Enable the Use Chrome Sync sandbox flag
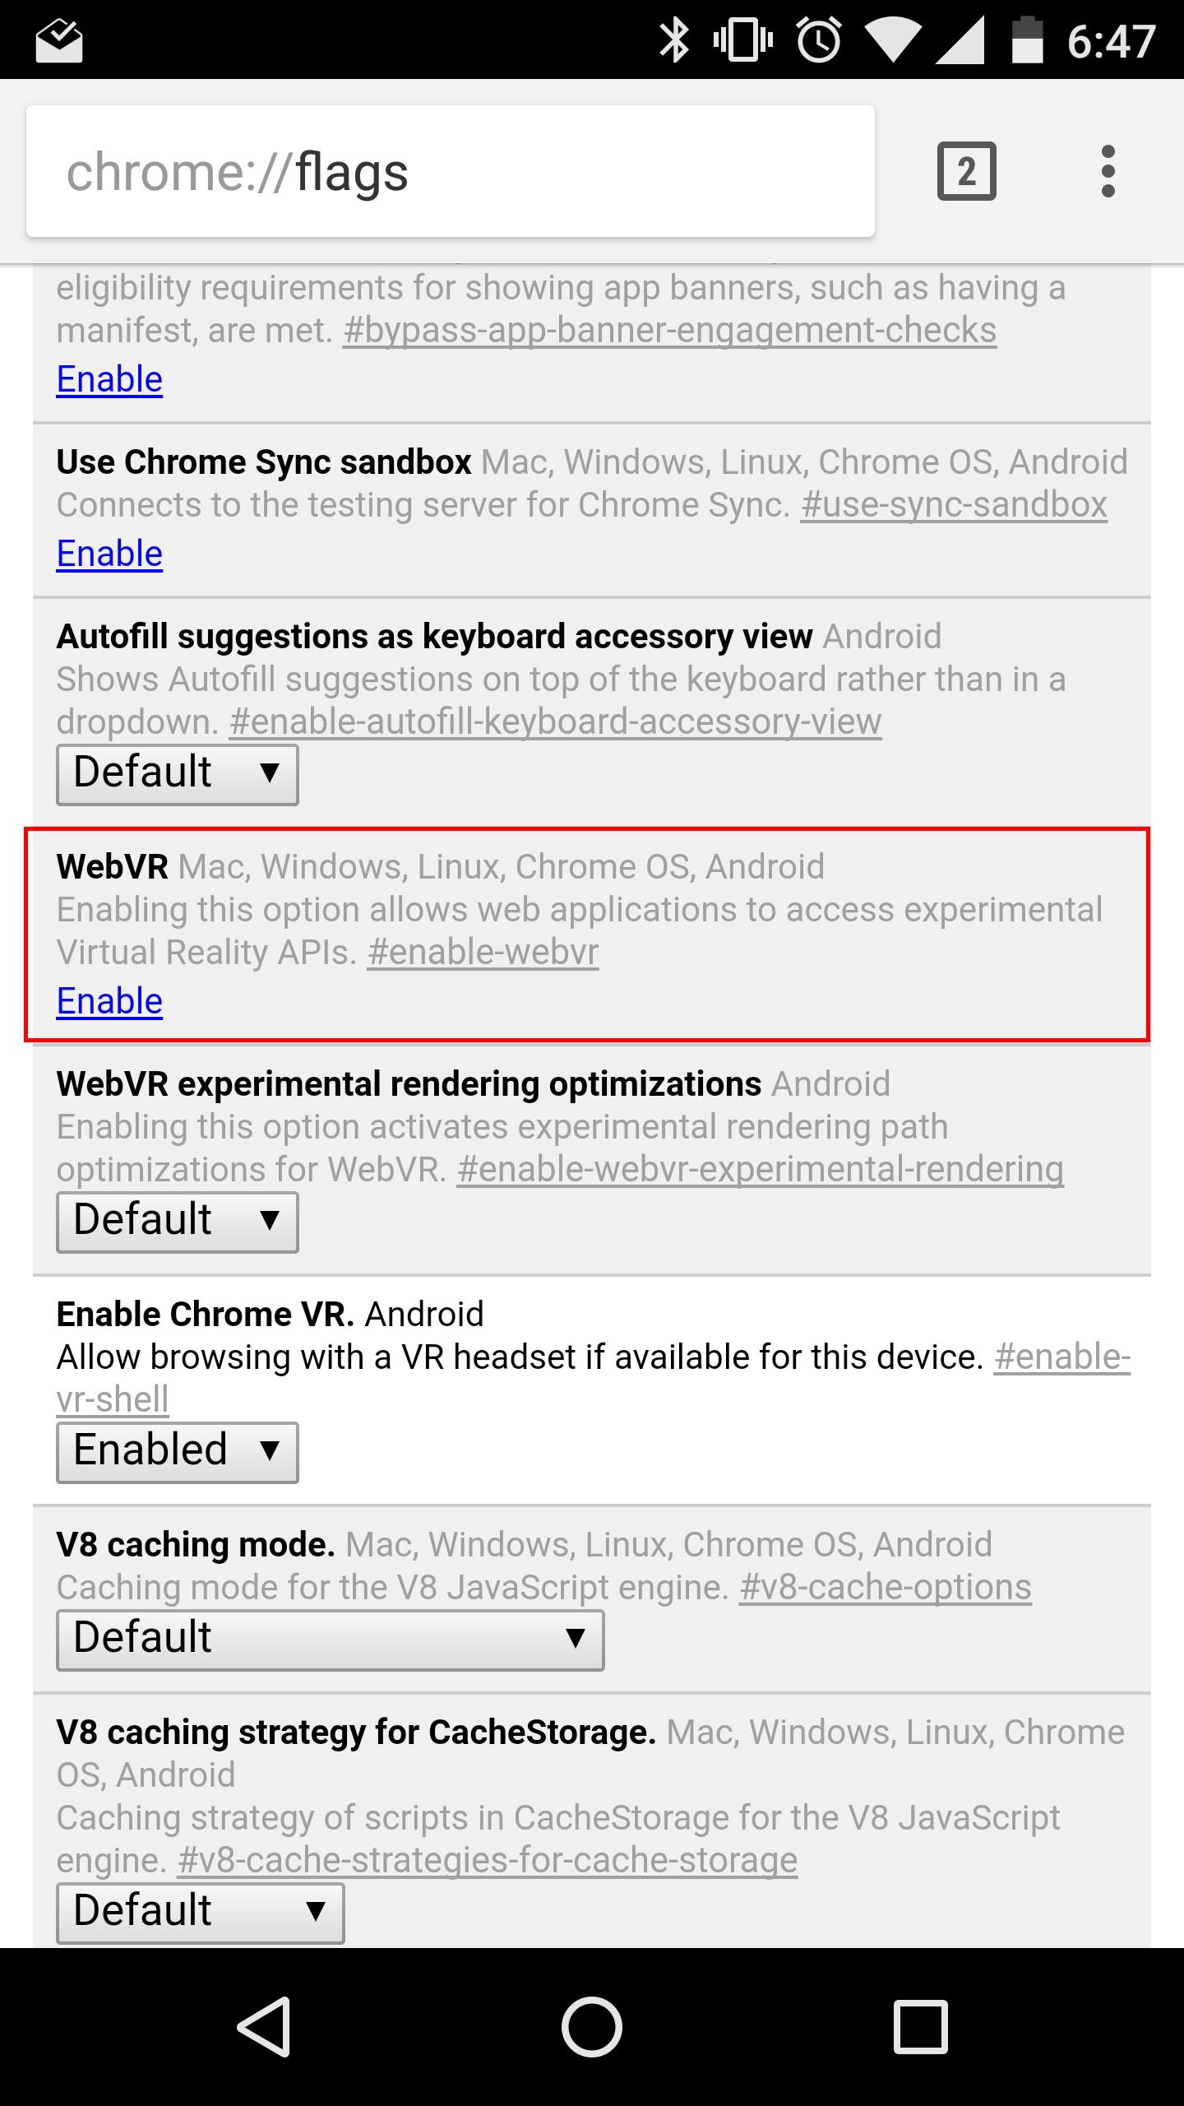Screen dimensions: 1184x2106 109,554
